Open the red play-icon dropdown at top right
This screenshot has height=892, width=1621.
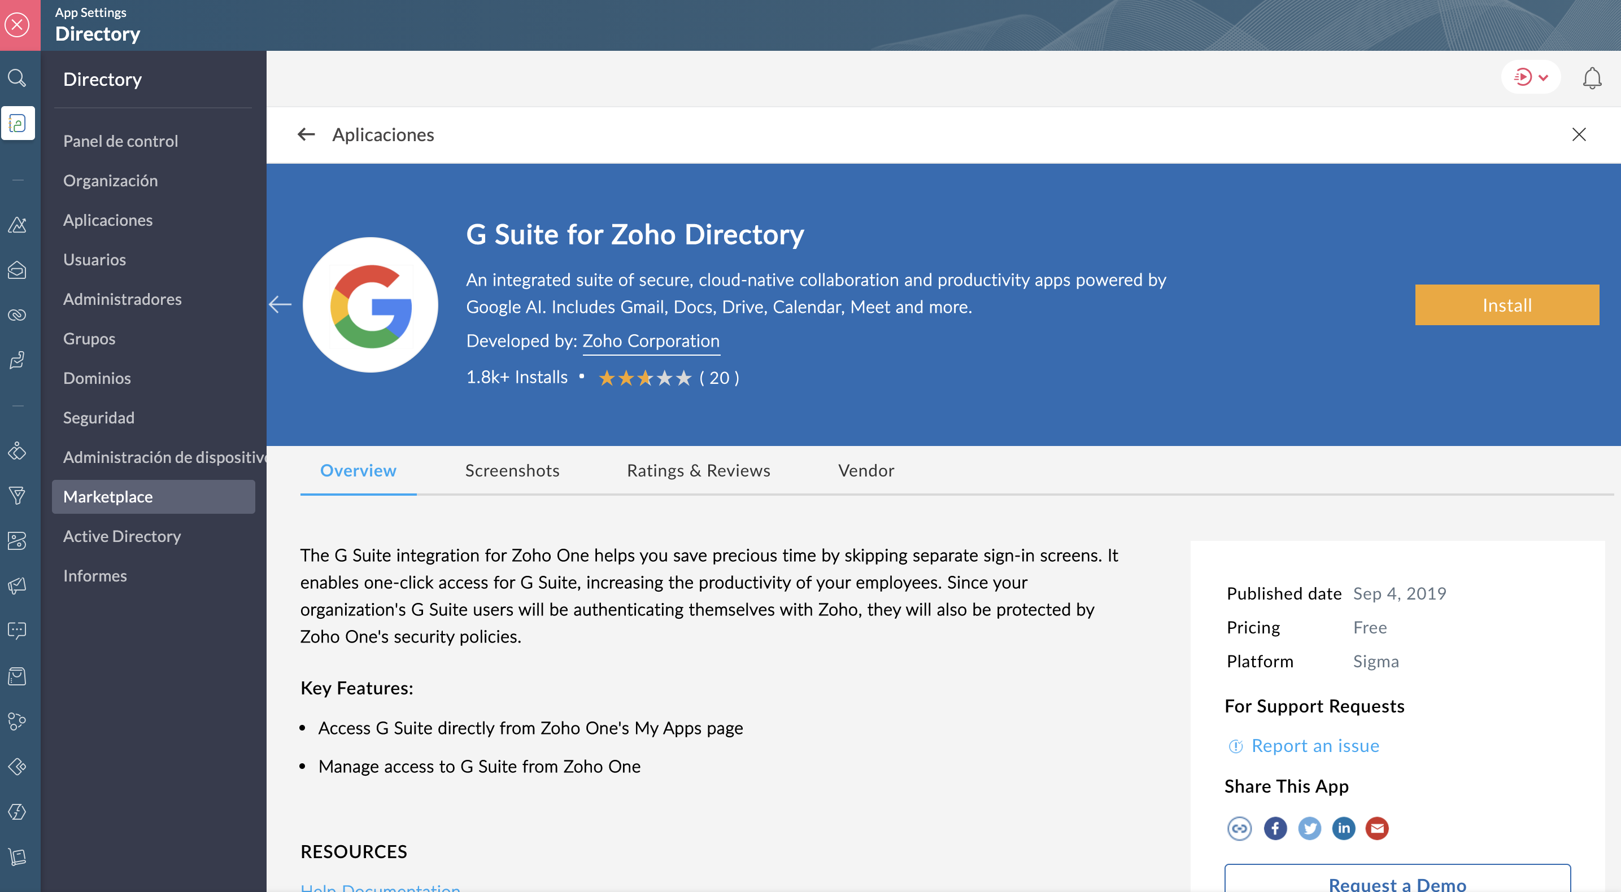pyautogui.click(x=1531, y=77)
